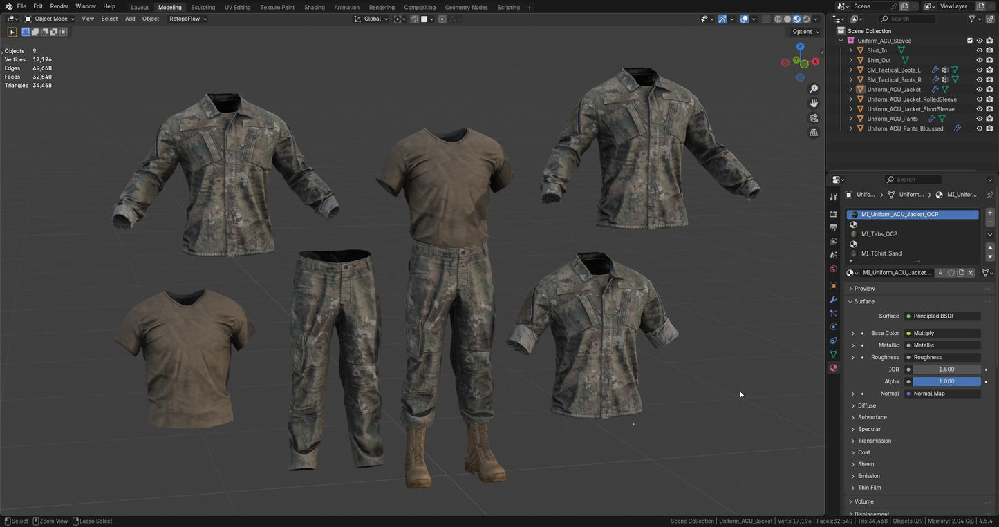Viewport: 999px width, 527px height.
Task: Switch to the Shading workspace tab
Action: 315,7
